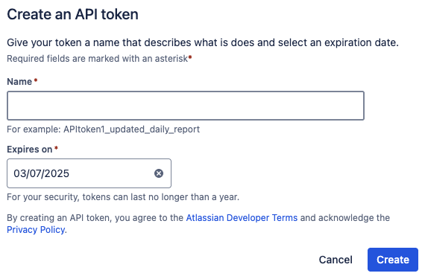Click the red asterisk after the word asterisk

tap(190, 57)
